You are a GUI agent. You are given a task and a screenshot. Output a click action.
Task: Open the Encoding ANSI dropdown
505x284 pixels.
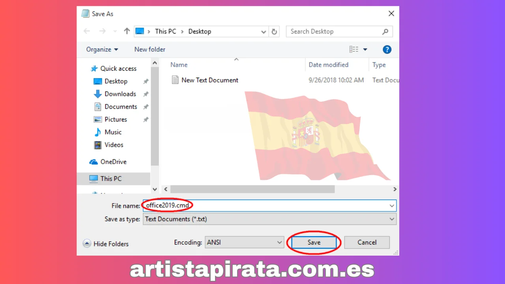point(244,242)
